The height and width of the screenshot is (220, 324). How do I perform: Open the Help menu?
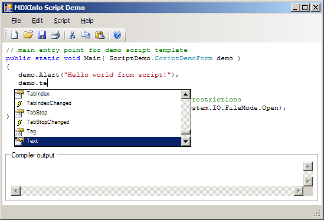click(x=87, y=21)
